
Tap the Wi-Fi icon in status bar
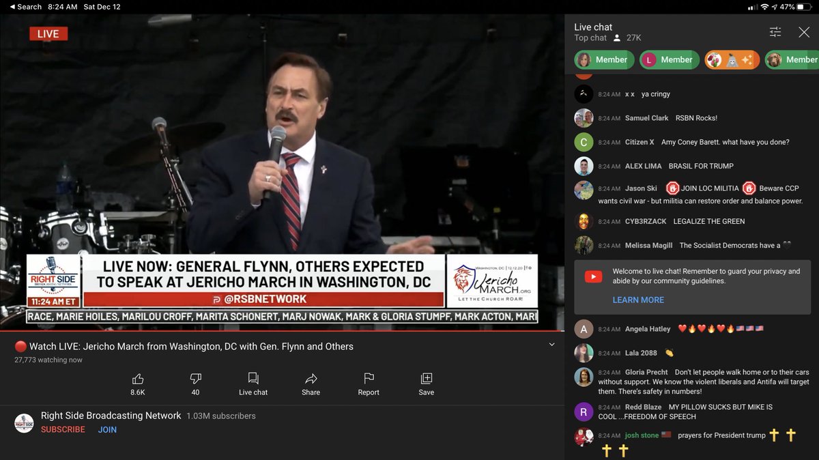pos(764,7)
